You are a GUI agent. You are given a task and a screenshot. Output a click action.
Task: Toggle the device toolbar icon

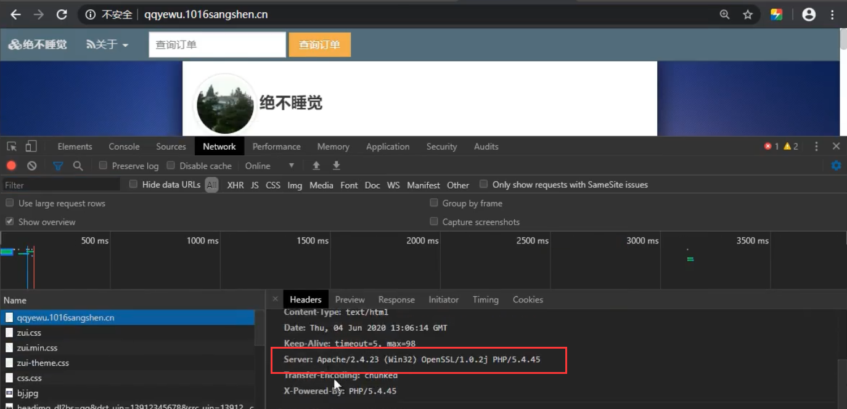click(31, 147)
